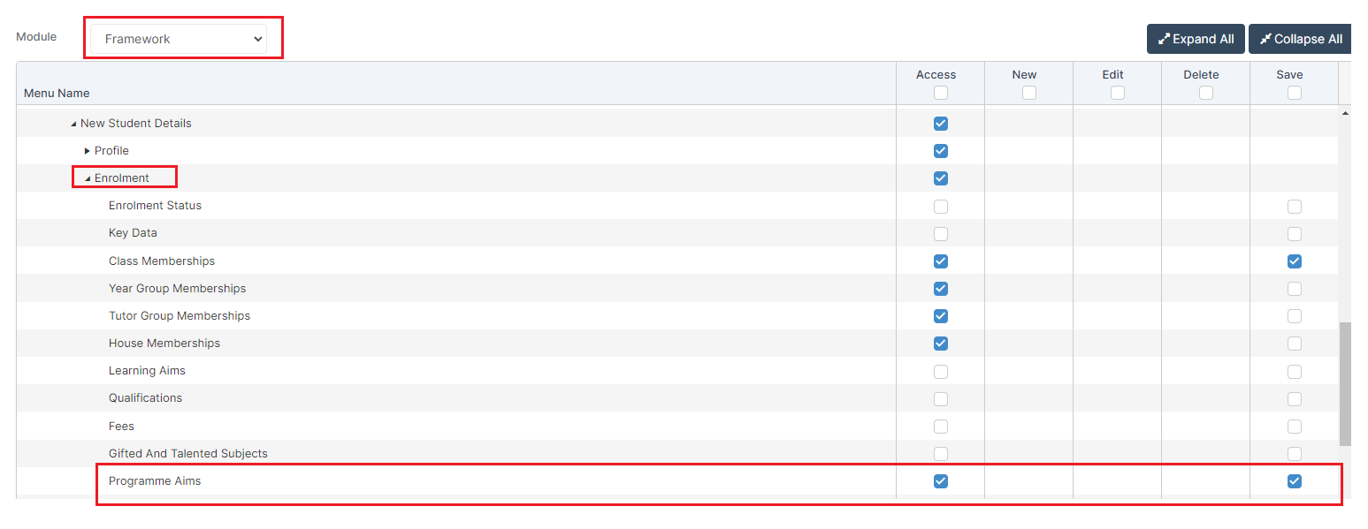
Task: Enable Access for Qualifications
Action: pos(941,399)
